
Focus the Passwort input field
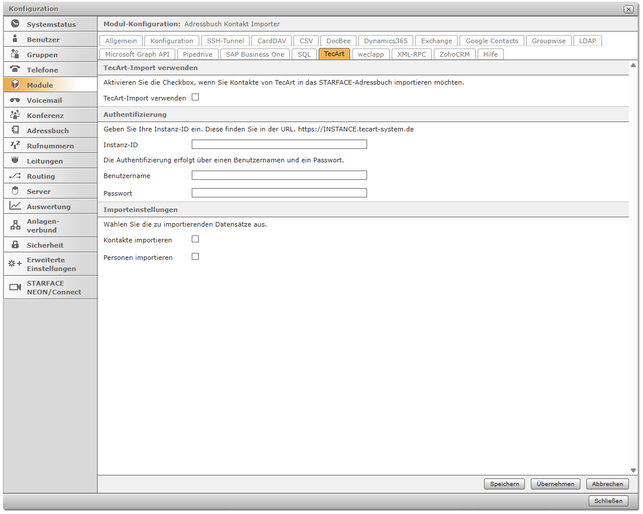tap(279, 193)
